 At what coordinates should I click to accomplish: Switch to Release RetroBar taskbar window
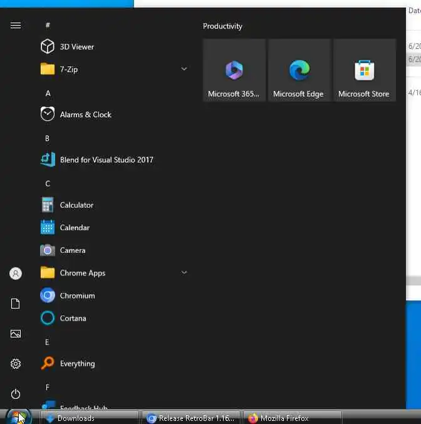coord(191,418)
